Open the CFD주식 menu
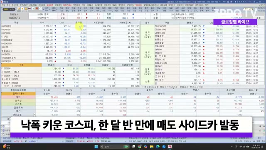This screenshot has width=266, height=150. (x=107, y=5)
